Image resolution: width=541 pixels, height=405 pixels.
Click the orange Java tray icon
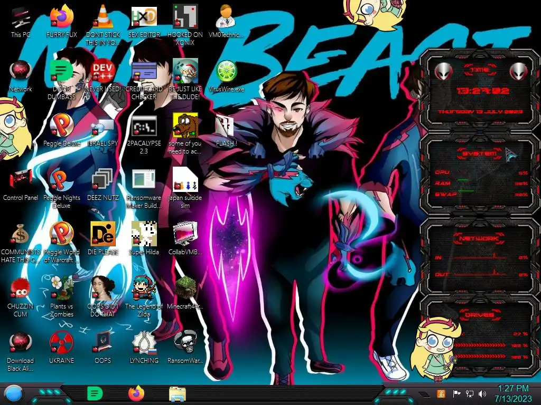[x=441, y=393]
